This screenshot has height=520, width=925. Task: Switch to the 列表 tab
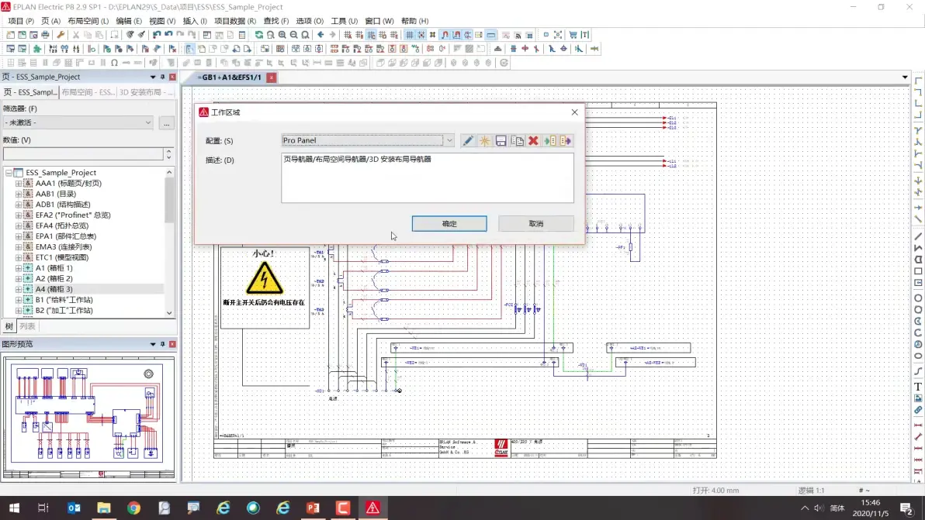(27, 326)
